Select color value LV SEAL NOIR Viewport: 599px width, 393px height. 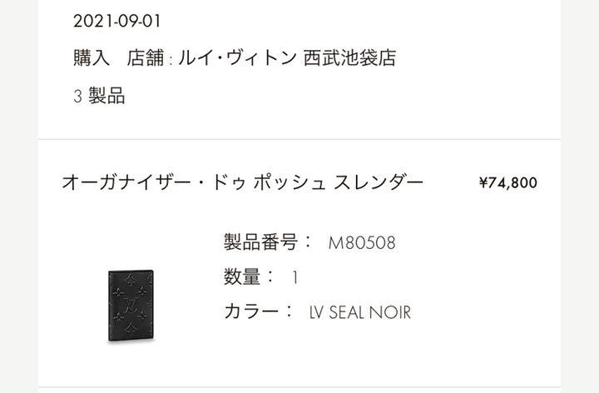(360, 312)
